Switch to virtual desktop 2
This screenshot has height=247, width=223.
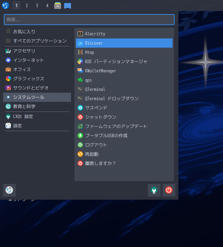27,6
